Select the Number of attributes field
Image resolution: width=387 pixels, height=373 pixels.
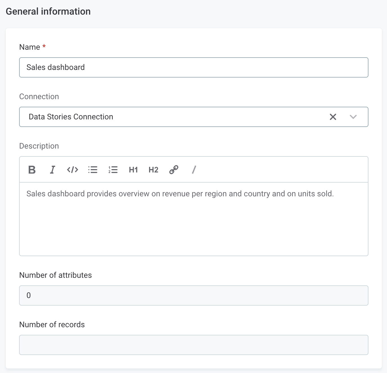(193, 295)
